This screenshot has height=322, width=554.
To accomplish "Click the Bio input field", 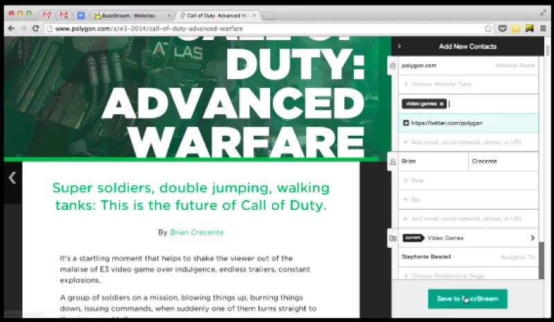I will coord(467,199).
